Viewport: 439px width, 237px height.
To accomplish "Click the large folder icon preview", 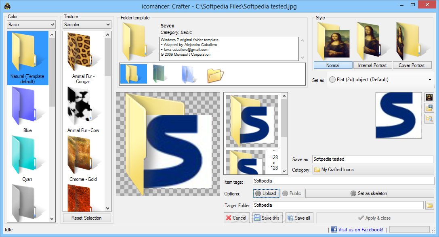I will pyautogui.click(x=168, y=144).
